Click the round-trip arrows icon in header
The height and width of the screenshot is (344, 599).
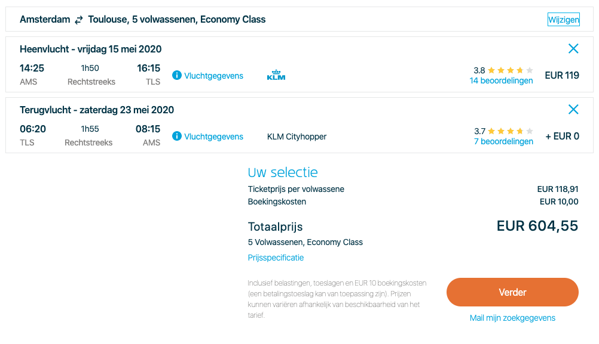(x=79, y=20)
